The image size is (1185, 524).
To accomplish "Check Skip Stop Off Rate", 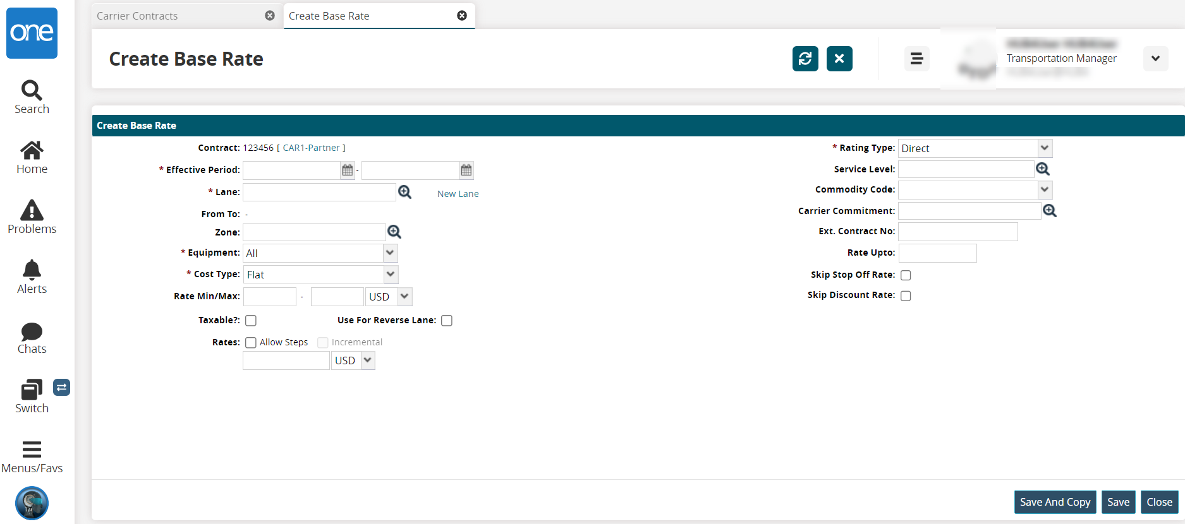I will coord(906,275).
